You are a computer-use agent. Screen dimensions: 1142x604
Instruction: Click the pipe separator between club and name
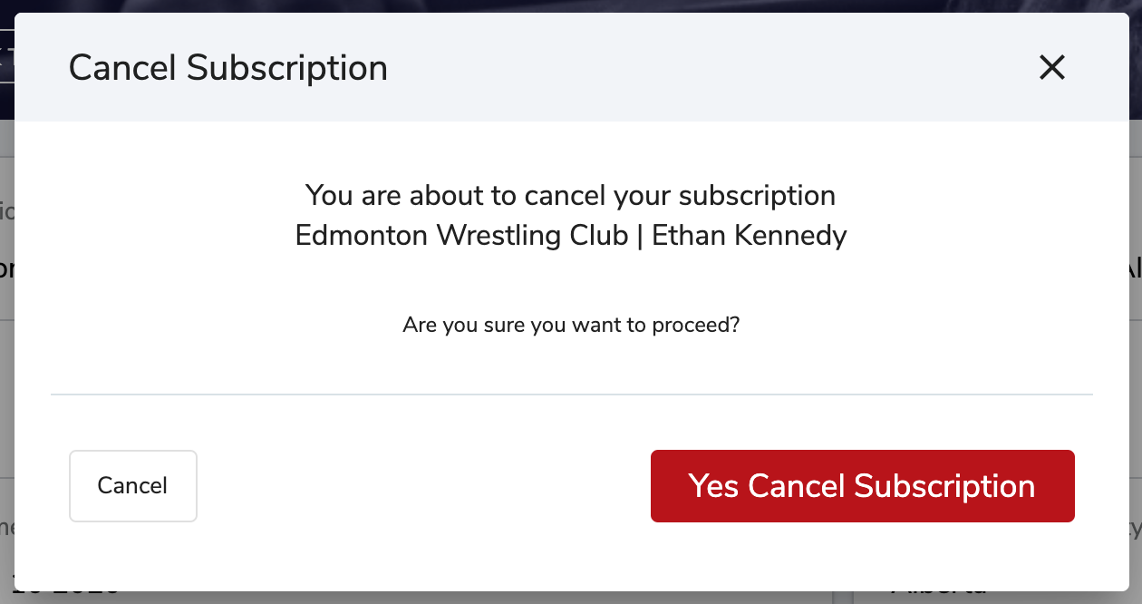640,236
